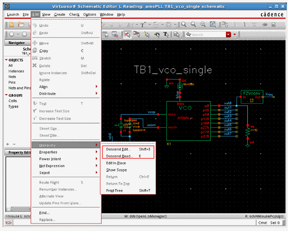This screenshot has height=231, width=288.
Task: Click the plus icon in Navigator panel
Action: click(7, 144)
